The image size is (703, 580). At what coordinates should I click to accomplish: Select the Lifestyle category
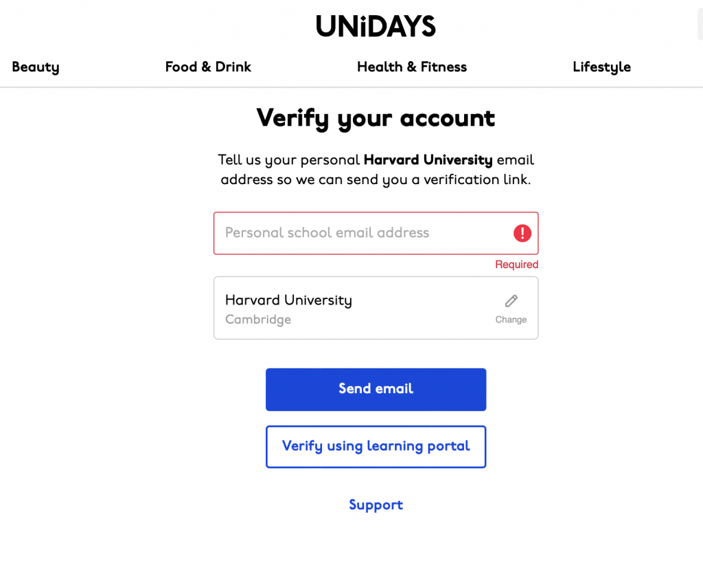(601, 67)
